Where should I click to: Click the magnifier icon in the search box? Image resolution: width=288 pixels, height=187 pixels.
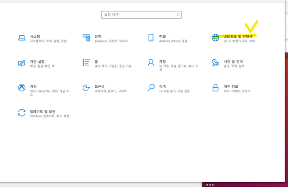(x=178, y=15)
